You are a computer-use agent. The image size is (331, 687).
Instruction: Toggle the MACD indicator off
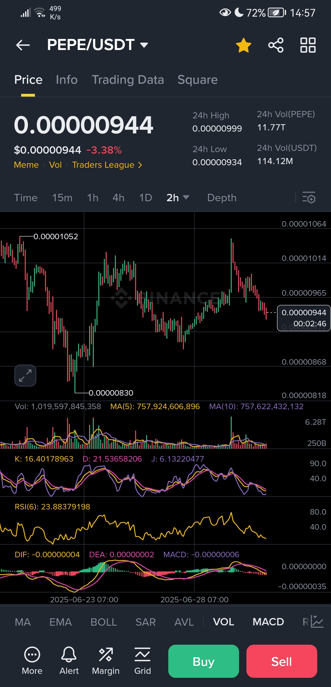click(268, 622)
